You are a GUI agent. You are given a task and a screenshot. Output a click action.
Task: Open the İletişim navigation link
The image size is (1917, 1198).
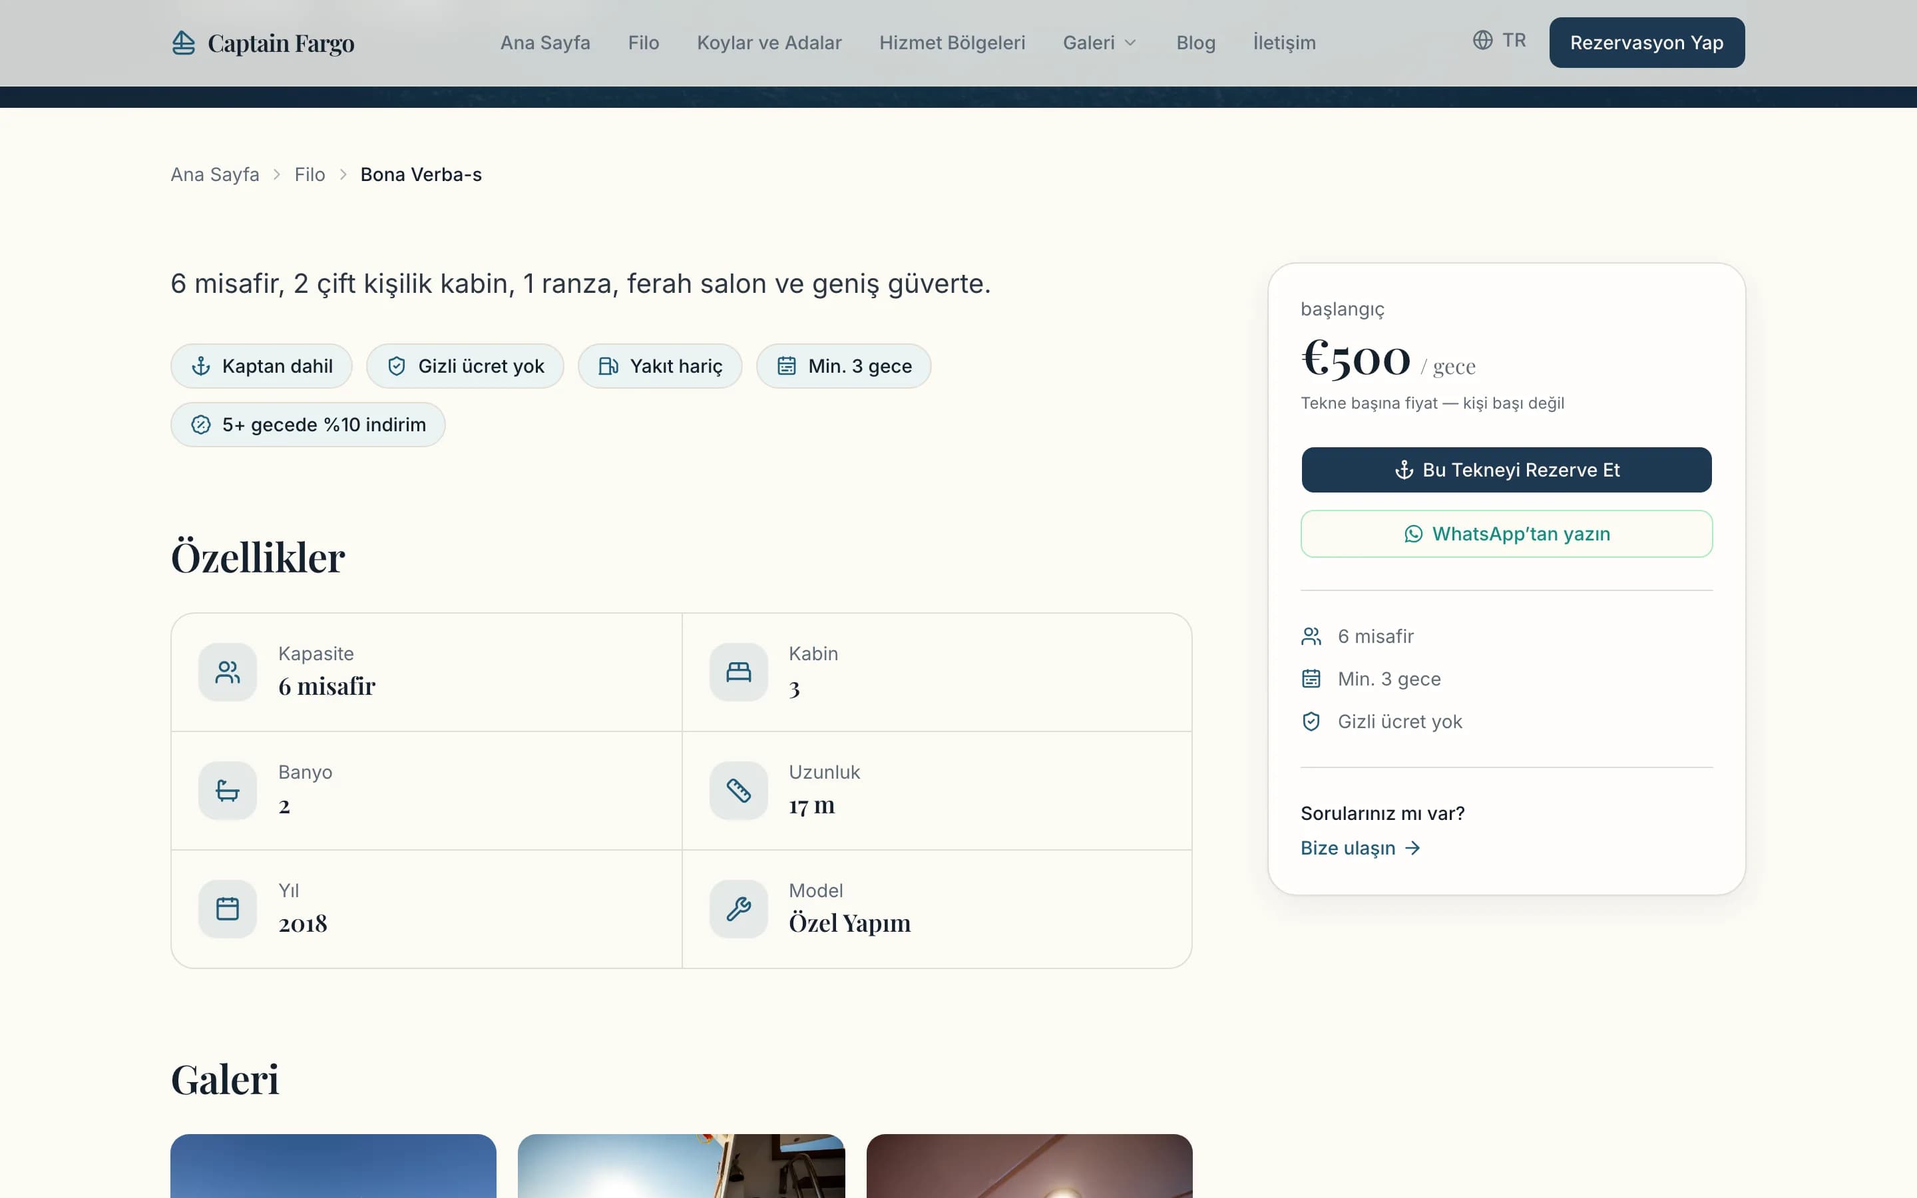[x=1284, y=43]
